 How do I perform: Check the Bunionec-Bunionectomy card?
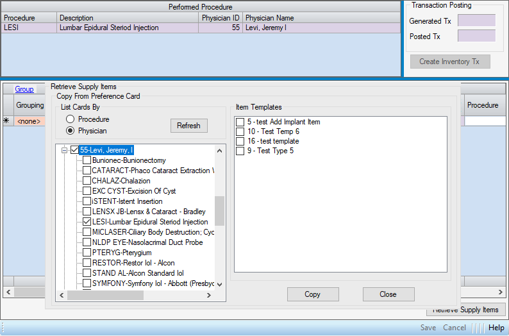[x=87, y=160]
